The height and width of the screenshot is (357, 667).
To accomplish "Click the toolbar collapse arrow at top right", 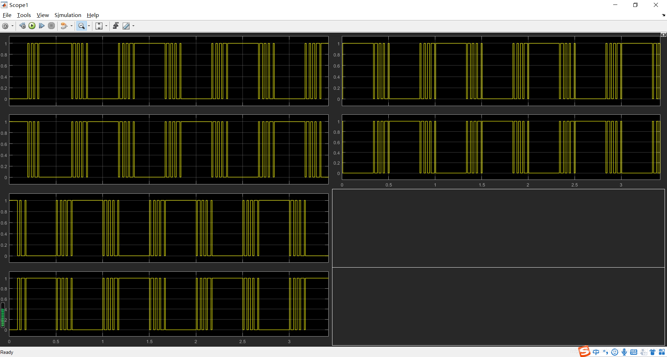I will 664,15.
